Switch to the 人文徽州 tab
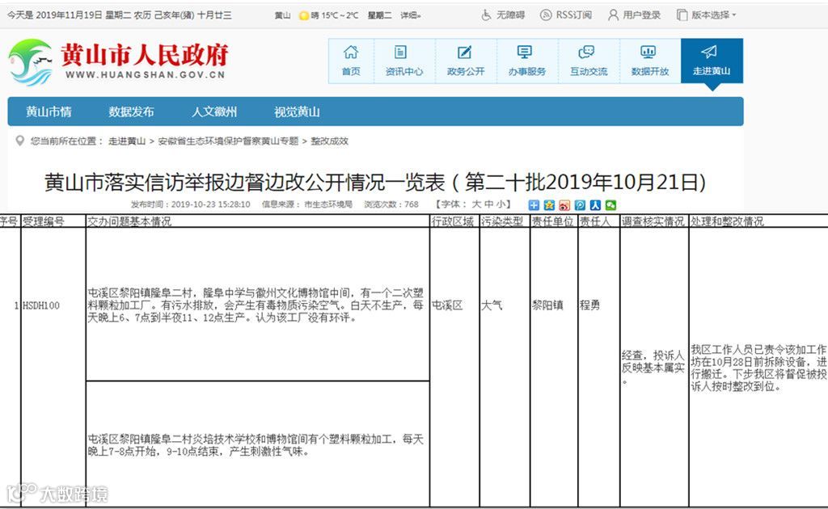The width and height of the screenshot is (828, 509). tap(214, 111)
